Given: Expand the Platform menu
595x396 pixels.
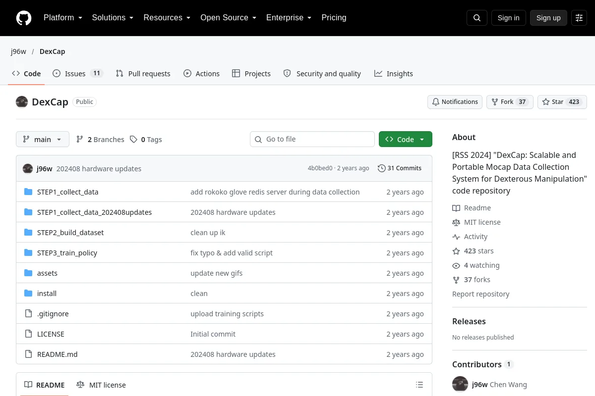Looking at the screenshot, I should [62, 18].
